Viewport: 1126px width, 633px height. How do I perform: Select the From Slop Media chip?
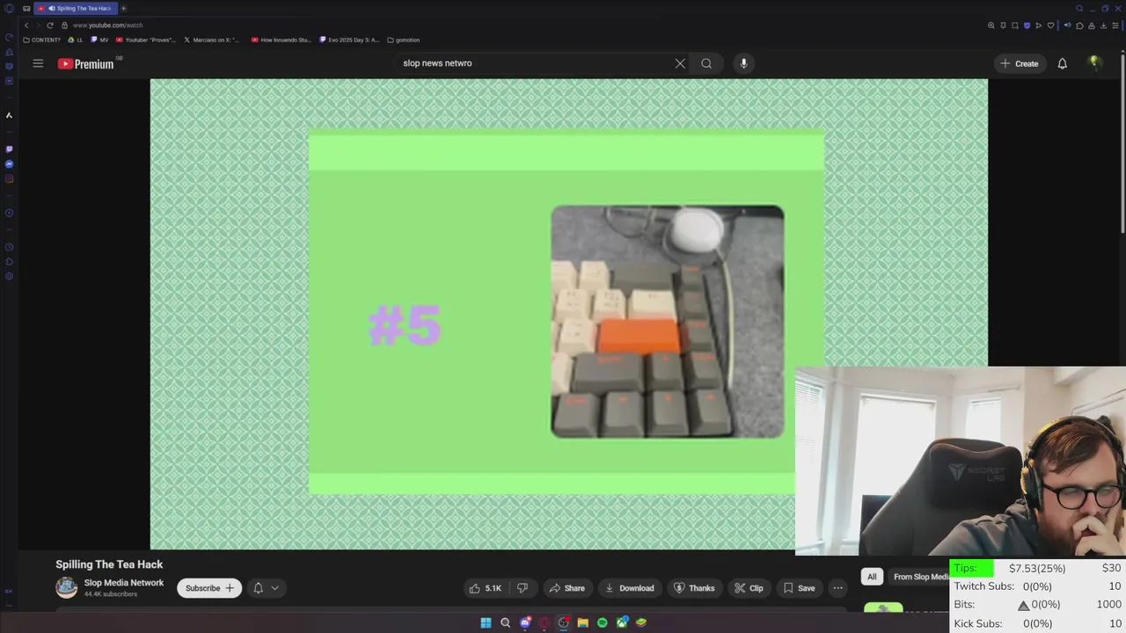tap(920, 577)
